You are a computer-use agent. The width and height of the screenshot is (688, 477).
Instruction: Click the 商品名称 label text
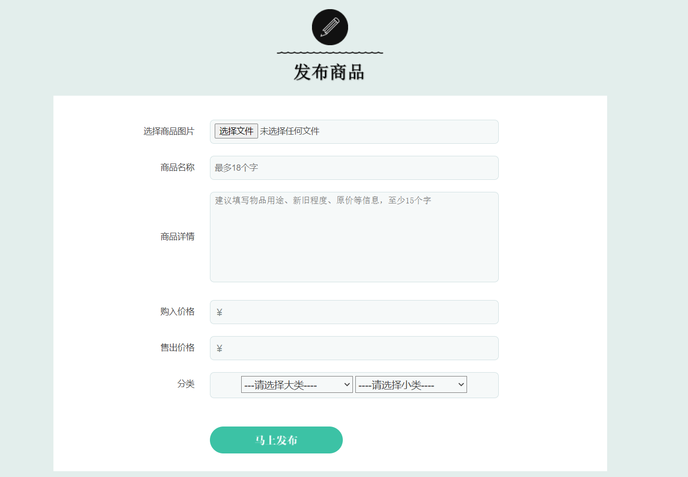(177, 167)
